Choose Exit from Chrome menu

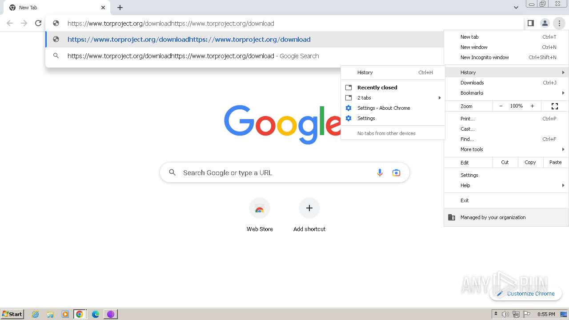(x=506, y=200)
